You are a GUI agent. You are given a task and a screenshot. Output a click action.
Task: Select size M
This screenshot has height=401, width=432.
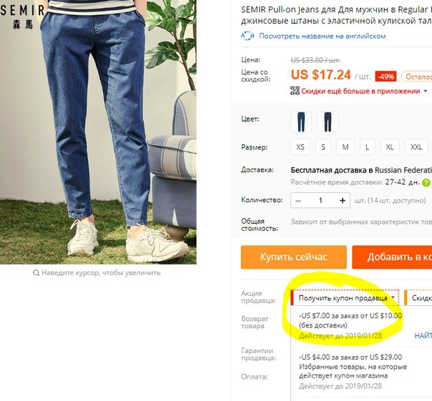pos(345,147)
